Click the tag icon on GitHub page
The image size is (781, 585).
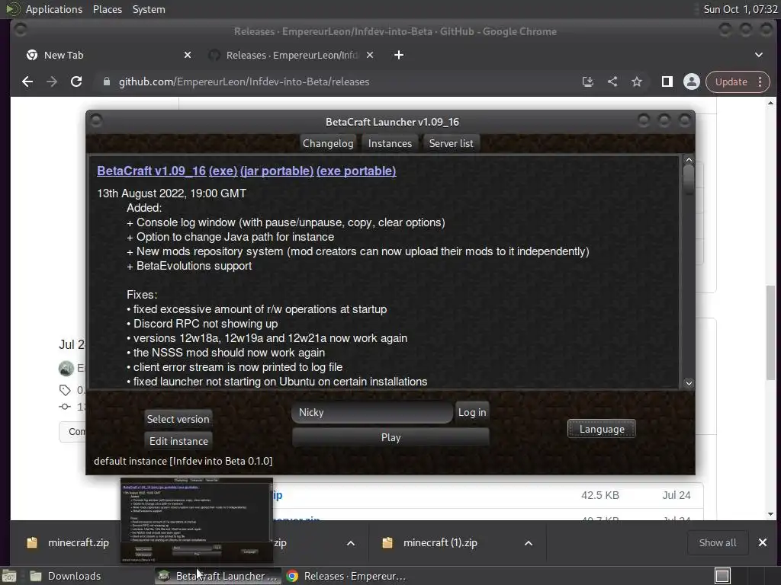pos(65,390)
